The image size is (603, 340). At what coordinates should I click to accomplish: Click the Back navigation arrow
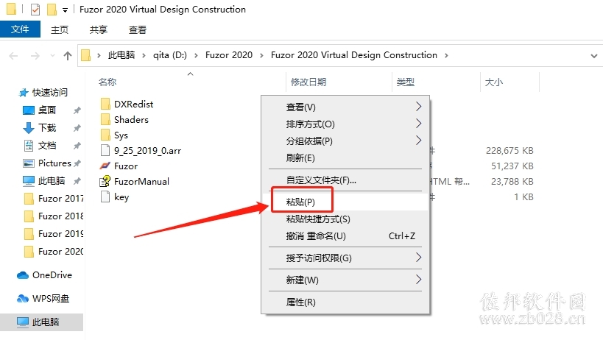[13, 56]
